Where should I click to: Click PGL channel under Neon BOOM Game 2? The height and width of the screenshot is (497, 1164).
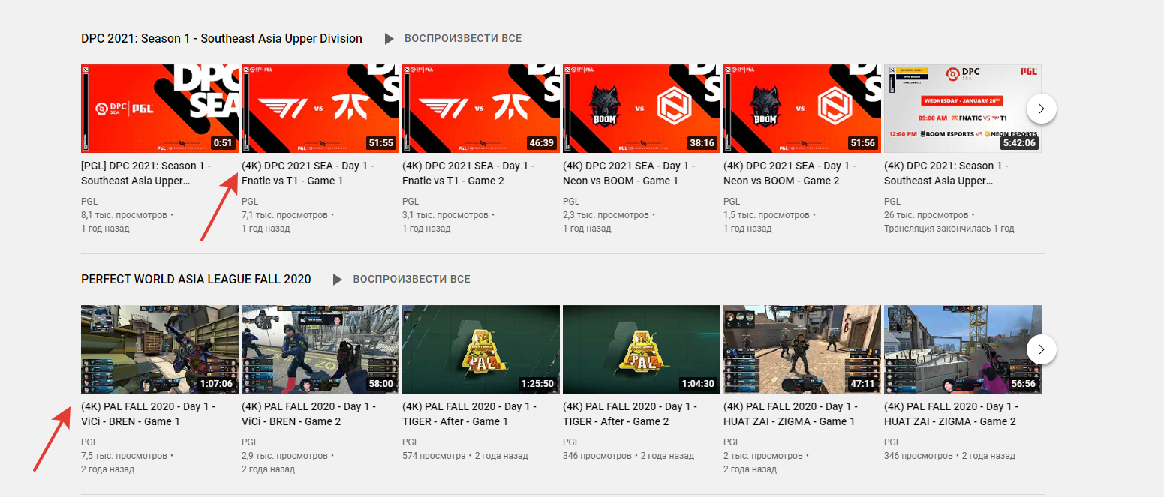(x=732, y=202)
